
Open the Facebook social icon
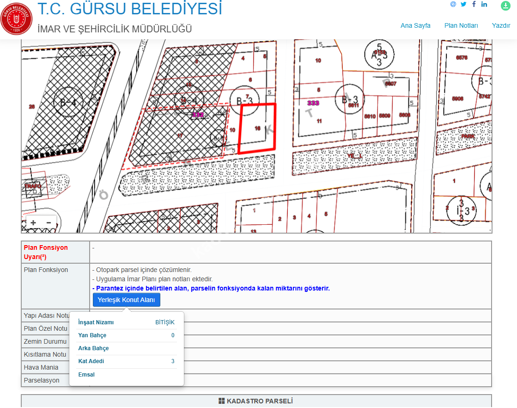click(x=474, y=4)
